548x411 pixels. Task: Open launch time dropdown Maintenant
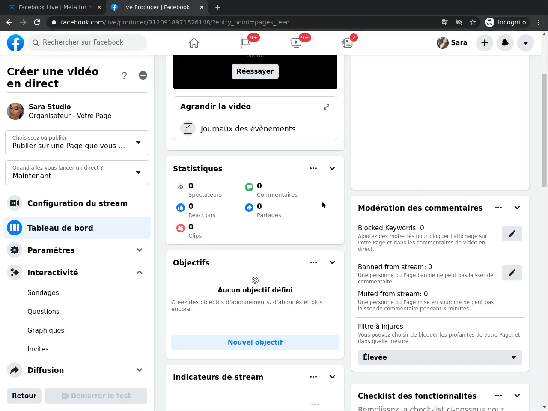pos(77,173)
